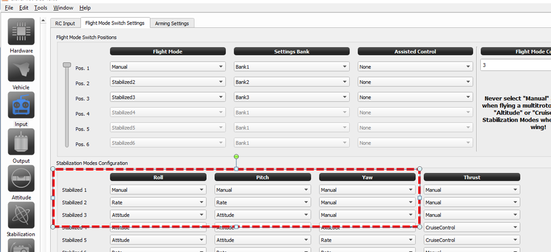Expand the Pos. 1 Flight Mode dropdown

167,67
